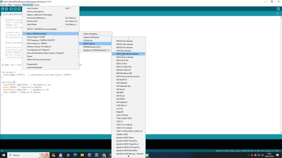Select UM FeatherS2 Neo board
The height and width of the screenshot is (158, 282).
coord(128,86)
